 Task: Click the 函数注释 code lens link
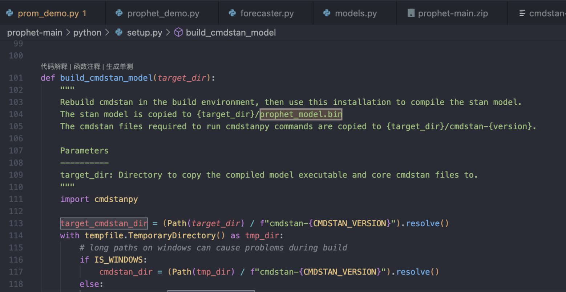tap(87, 66)
